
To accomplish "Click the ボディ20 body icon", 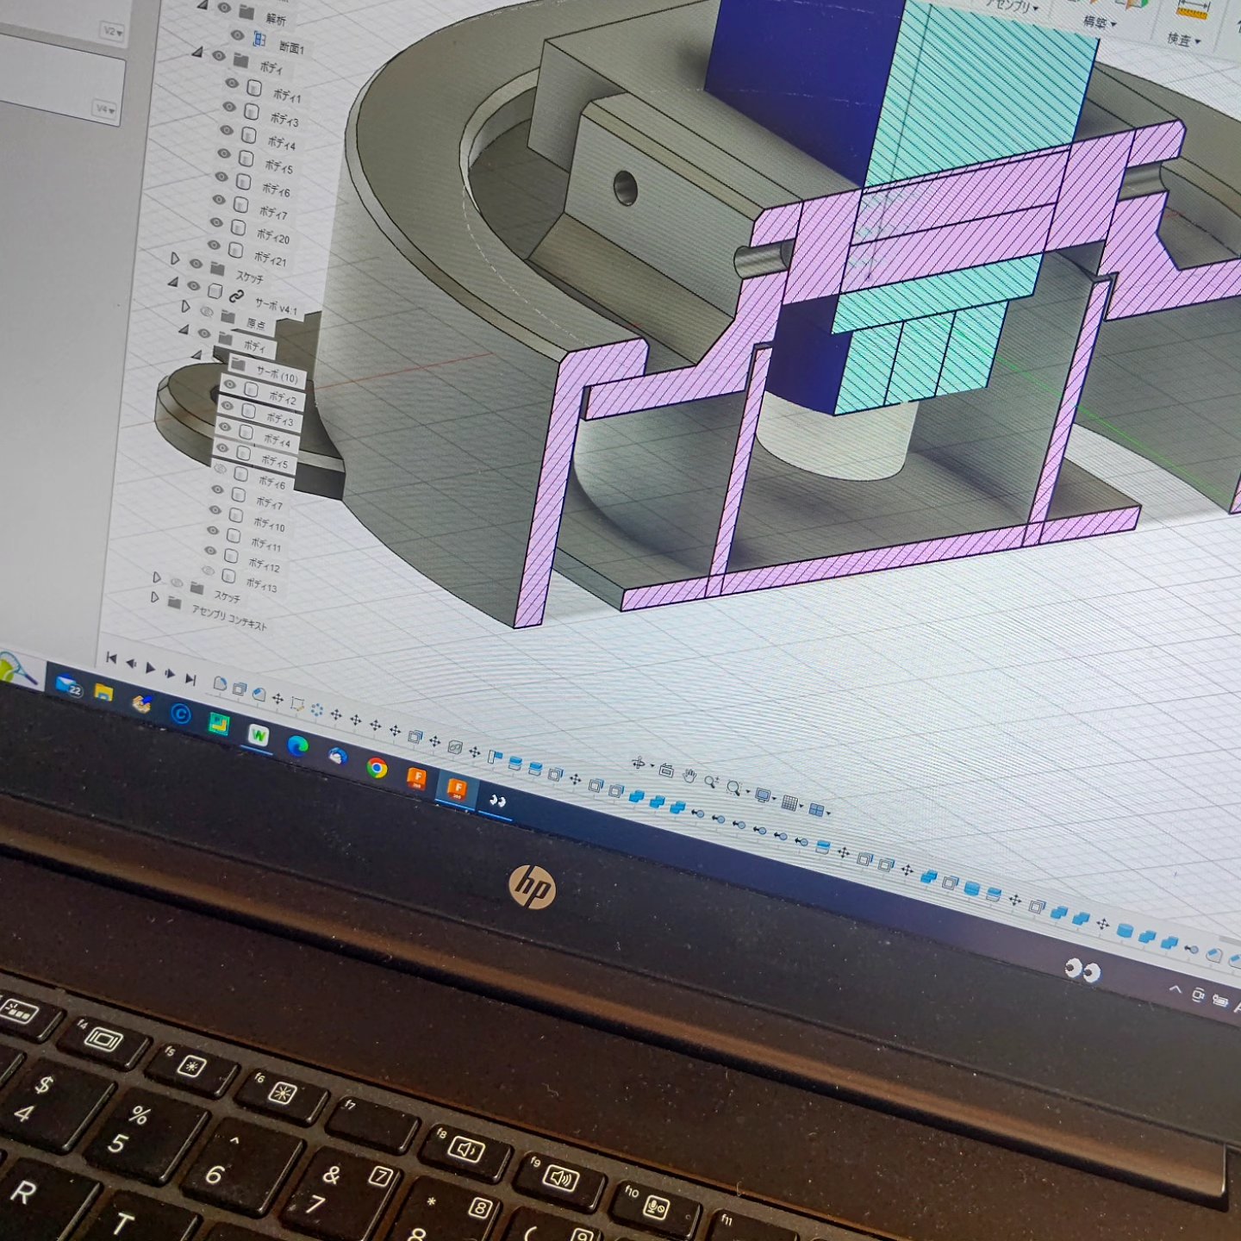I will point(240,228).
